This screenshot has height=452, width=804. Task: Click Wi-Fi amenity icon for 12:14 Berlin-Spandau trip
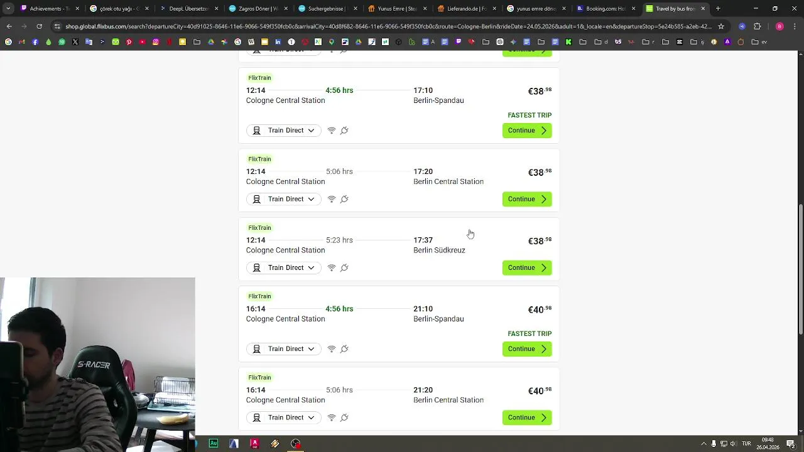point(332,131)
